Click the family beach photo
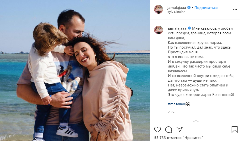240x141 pixels. [x=75, y=70]
